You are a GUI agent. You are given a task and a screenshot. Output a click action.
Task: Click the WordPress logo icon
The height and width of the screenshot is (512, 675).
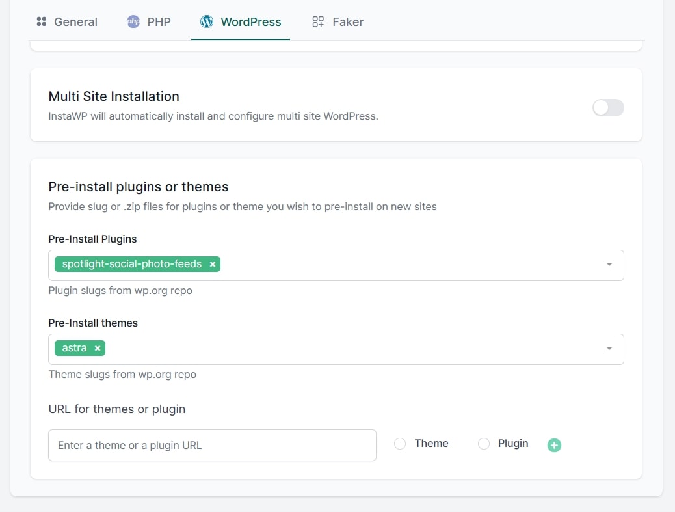pyautogui.click(x=207, y=21)
